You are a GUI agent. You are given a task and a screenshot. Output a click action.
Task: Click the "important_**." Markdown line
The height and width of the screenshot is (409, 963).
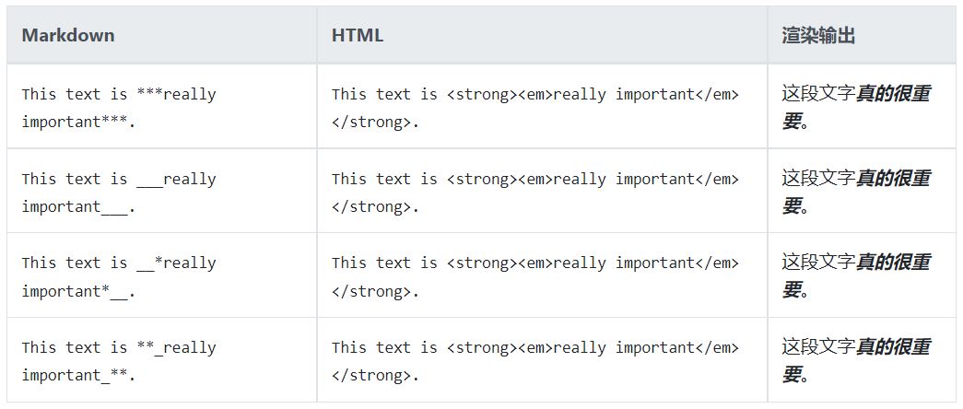(78, 376)
